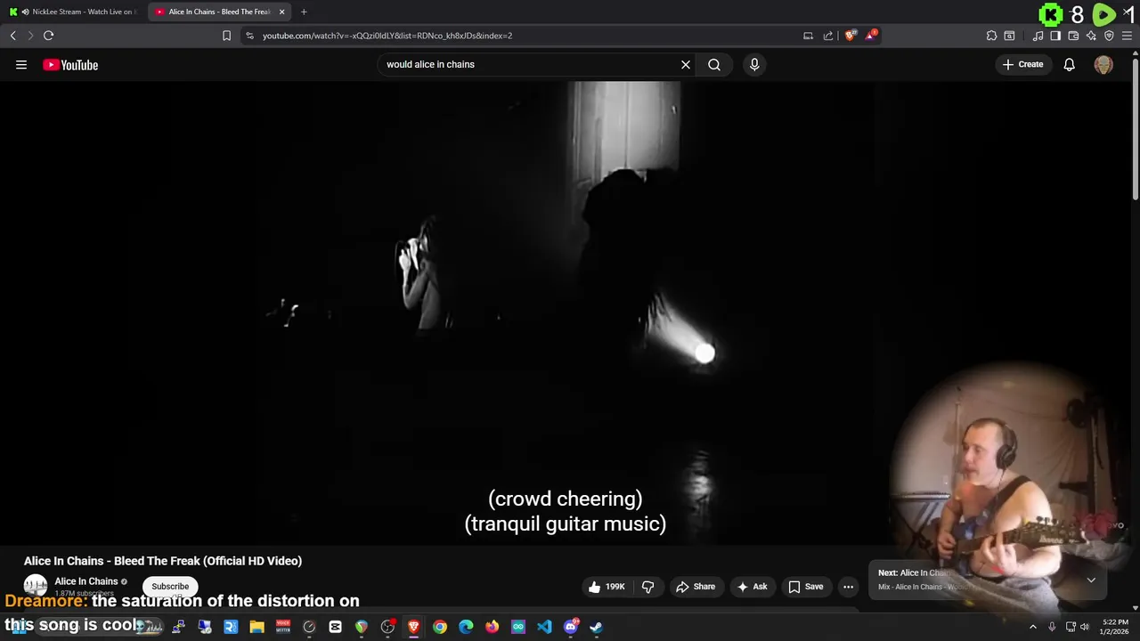Viewport: 1140px width, 641px height.
Task: Run the search with magnifier icon
Action: coord(714,64)
